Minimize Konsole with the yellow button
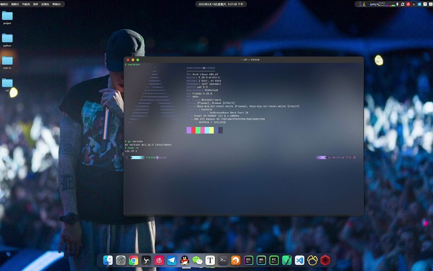 pos(133,60)
